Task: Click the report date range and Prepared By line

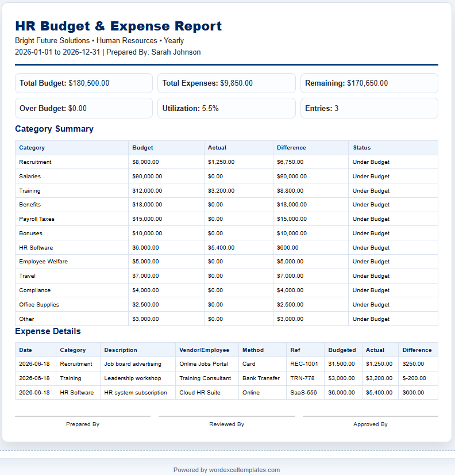Action: 108,52
